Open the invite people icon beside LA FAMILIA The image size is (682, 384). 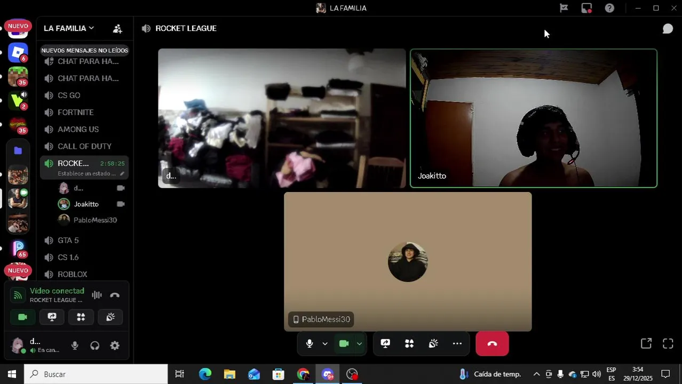point(117,29)
